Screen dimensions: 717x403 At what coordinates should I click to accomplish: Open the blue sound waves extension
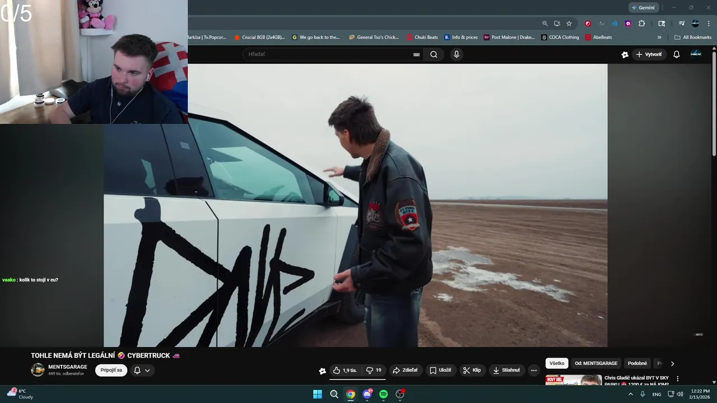pos(614,24)
